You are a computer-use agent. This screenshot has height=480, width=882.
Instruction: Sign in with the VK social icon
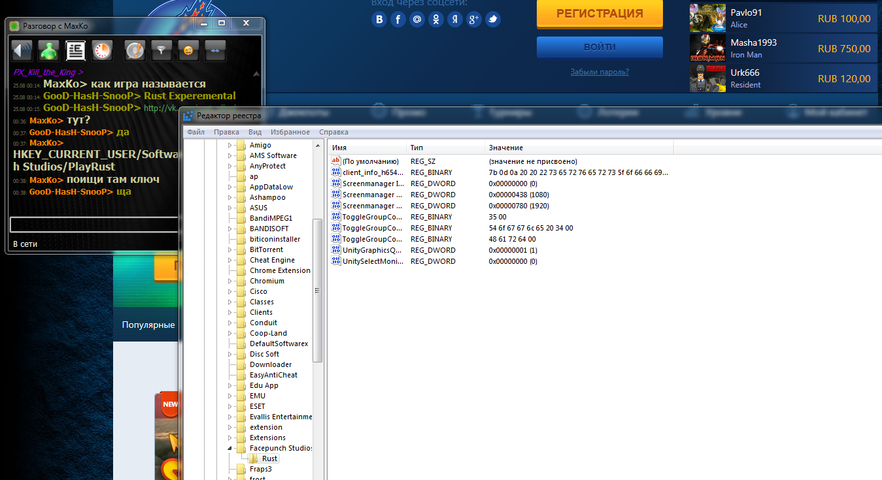(x=379, y=20)
